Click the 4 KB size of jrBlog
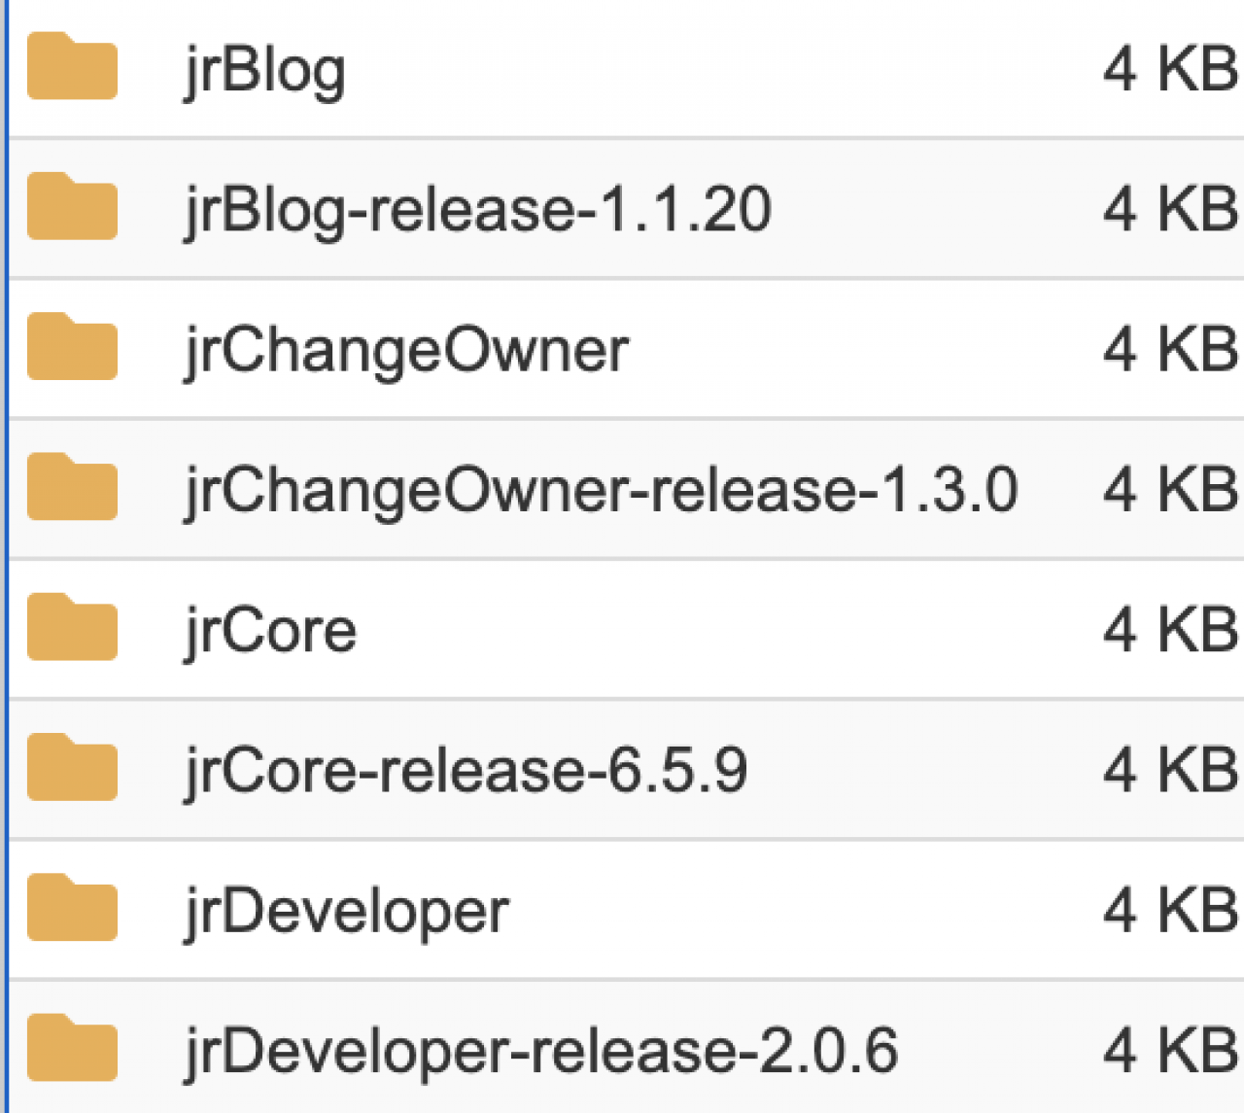Screen dimensions: 1244x1113 click(1170, 70)
